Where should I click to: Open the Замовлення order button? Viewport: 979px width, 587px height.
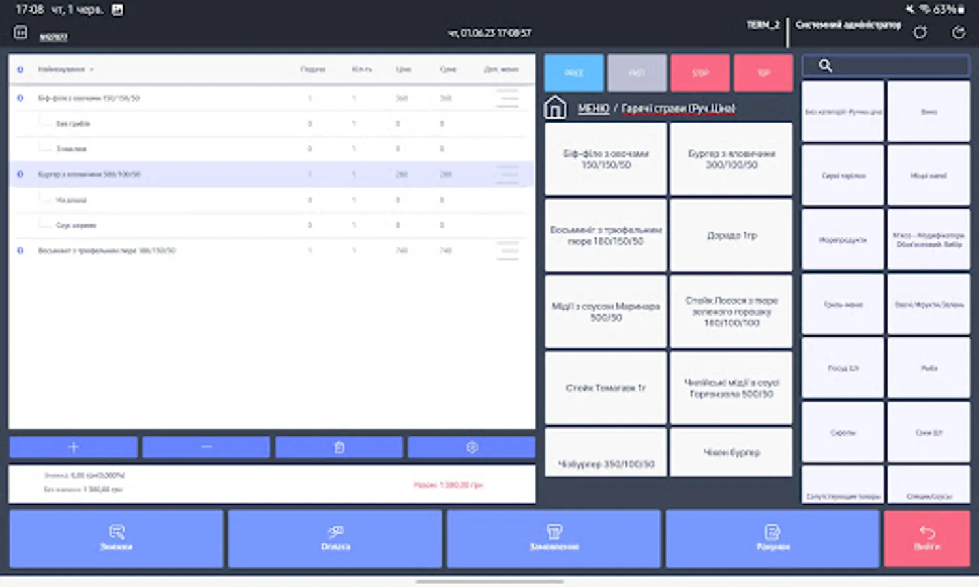click(x=554, y=539)
